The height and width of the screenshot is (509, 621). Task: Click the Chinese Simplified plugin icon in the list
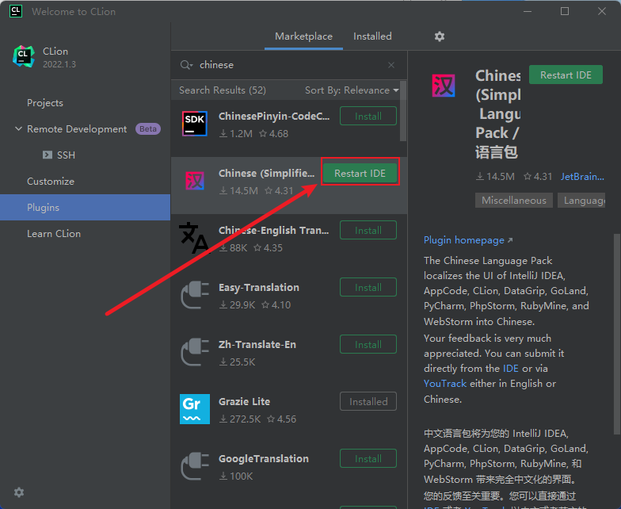click(x=195, y=181)
